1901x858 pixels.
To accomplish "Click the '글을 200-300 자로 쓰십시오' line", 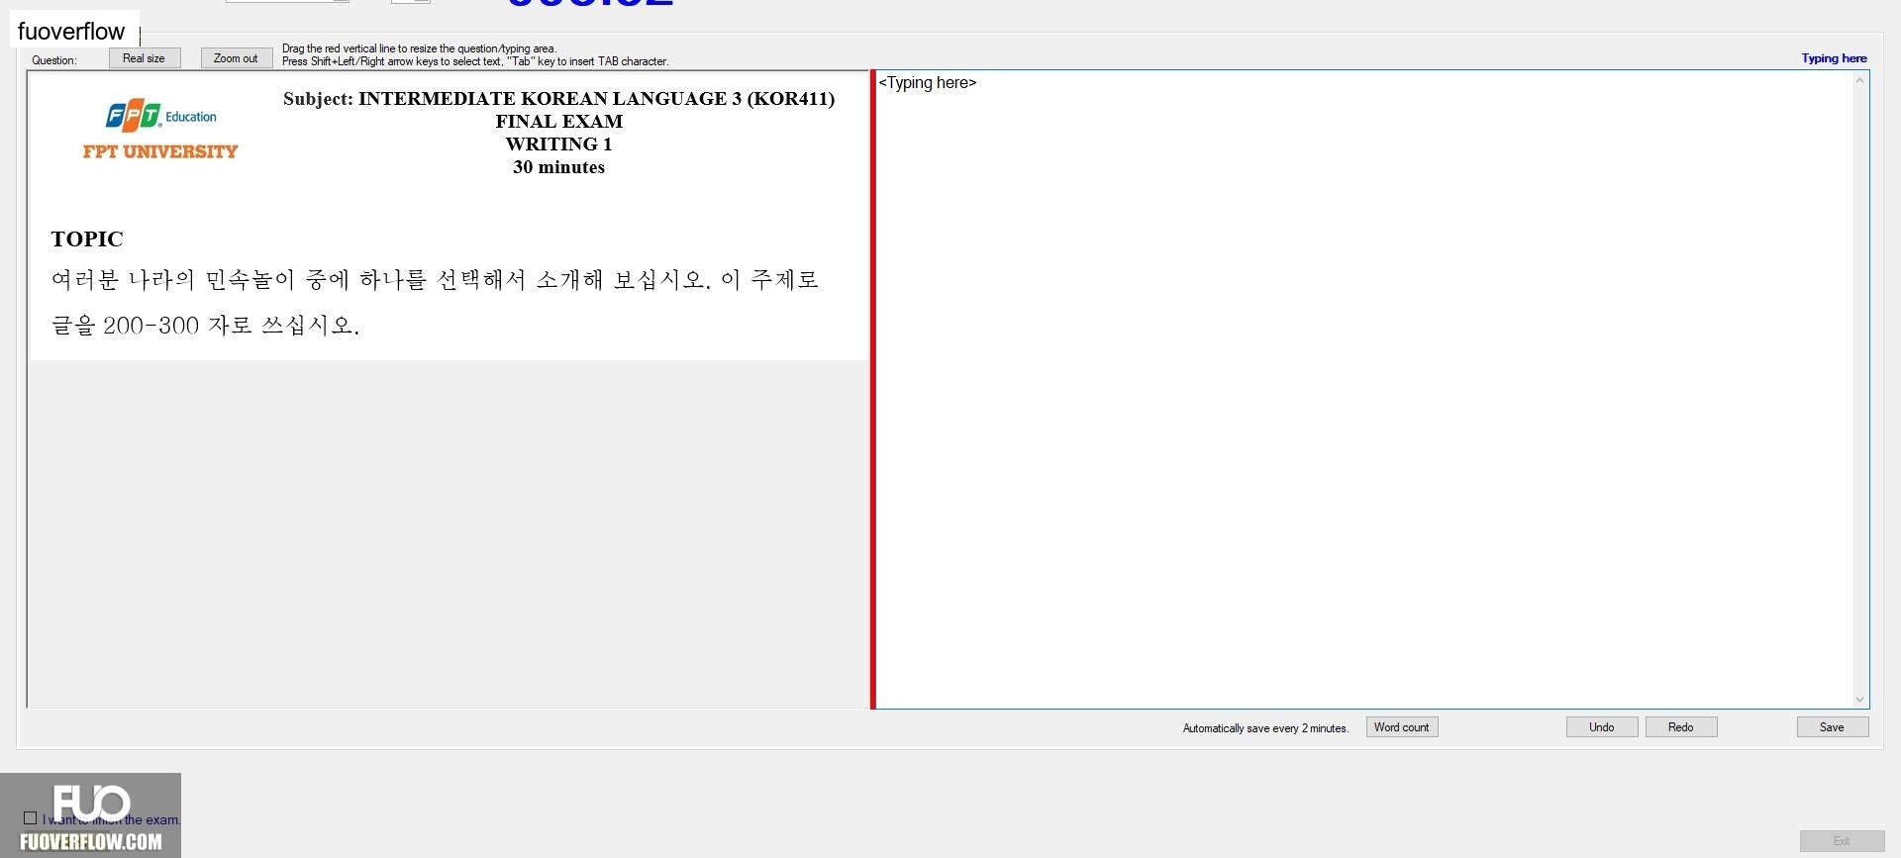I will 205,326.
